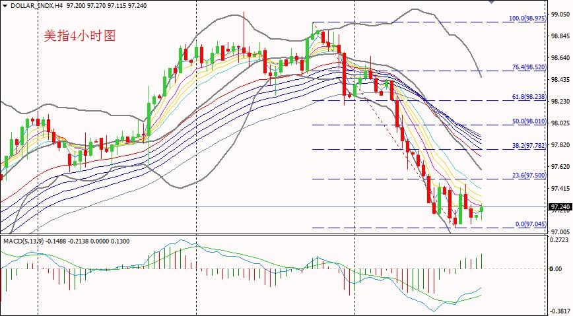Select the 50.0(98.010) Fibonacci level label

[529, 121]
